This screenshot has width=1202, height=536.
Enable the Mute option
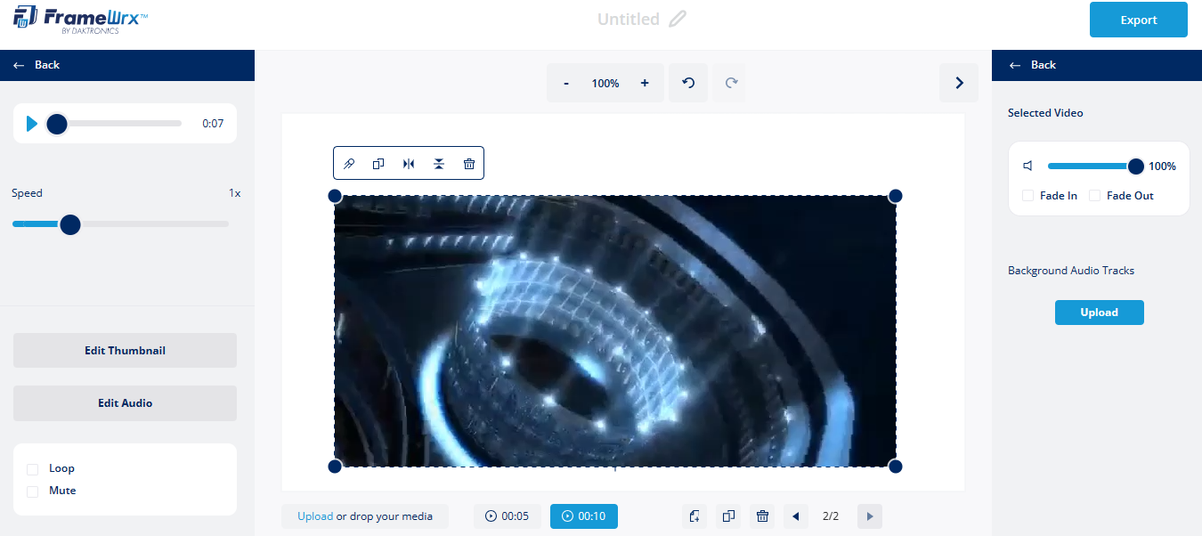[32, 490]
